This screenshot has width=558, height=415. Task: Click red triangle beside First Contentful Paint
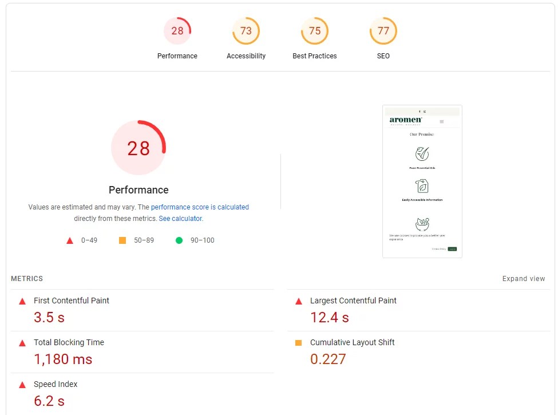22,301
